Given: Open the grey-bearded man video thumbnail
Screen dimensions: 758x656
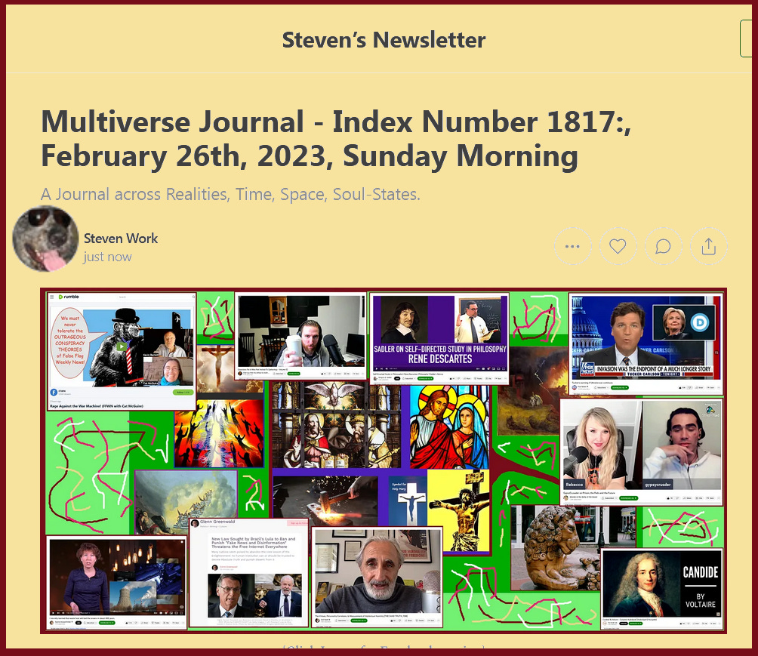Looking at the screenshot, I should pos(377,577).
